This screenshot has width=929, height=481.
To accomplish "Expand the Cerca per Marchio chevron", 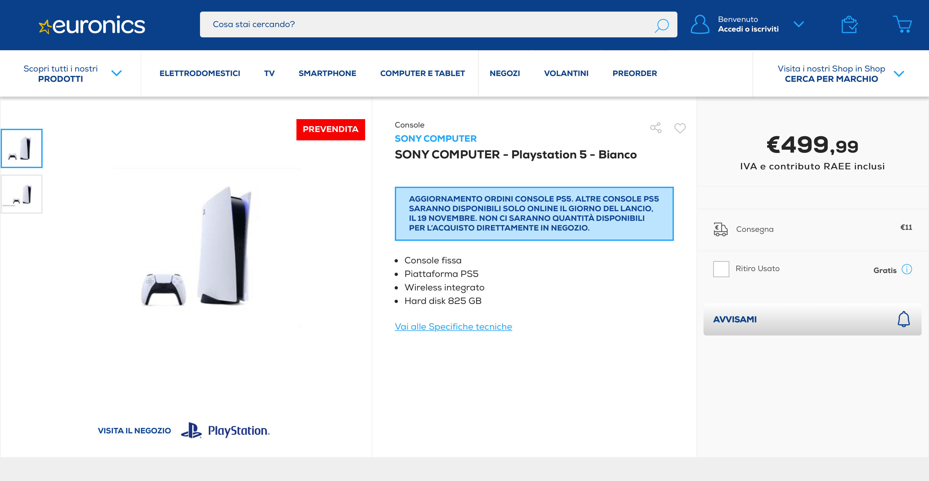I will click(x=899, y=74).
